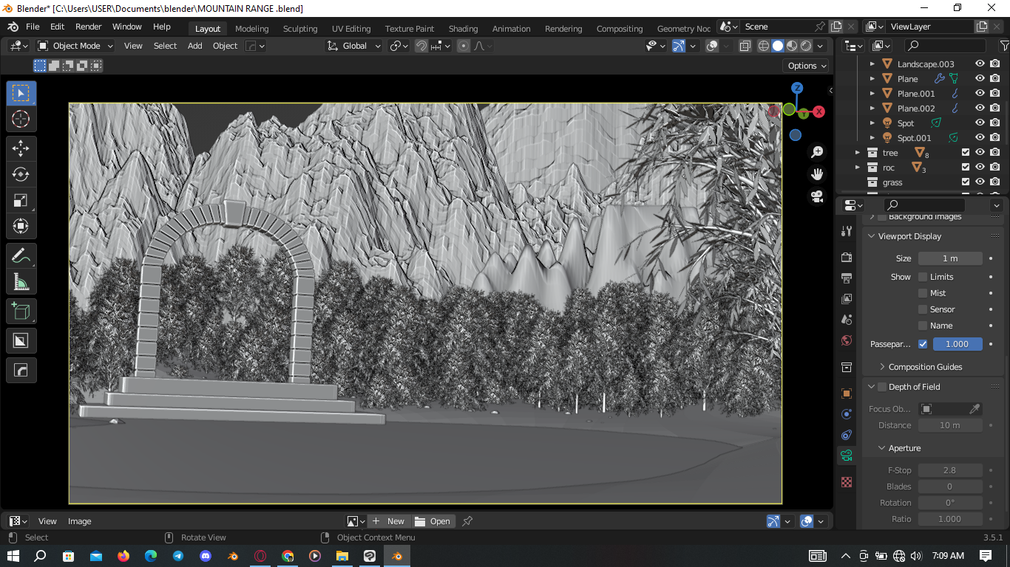Click the hand pan view button
The width and height of the screenshot is (1010, 567).
pos(817,174)
